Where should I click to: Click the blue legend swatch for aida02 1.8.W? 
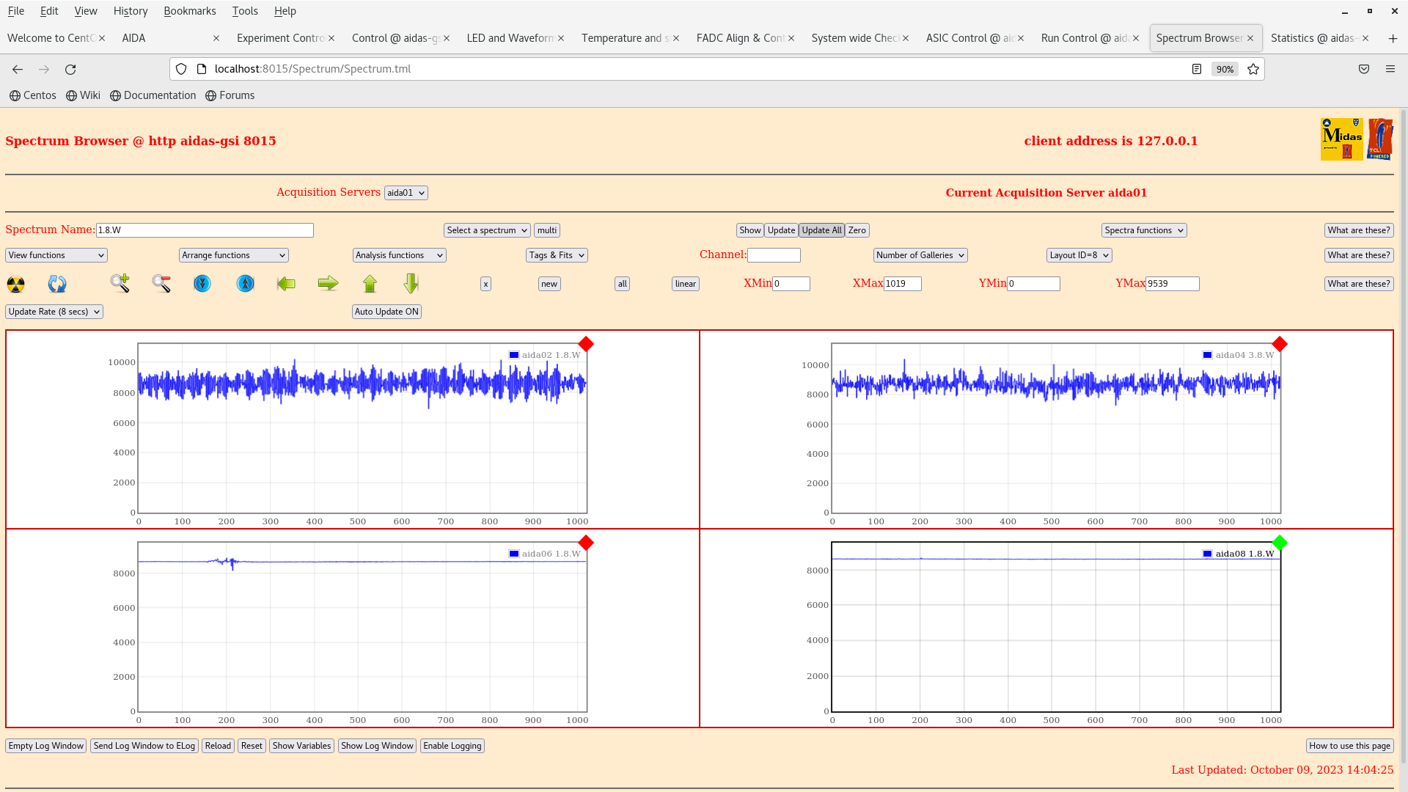click(x=514, y=355)
